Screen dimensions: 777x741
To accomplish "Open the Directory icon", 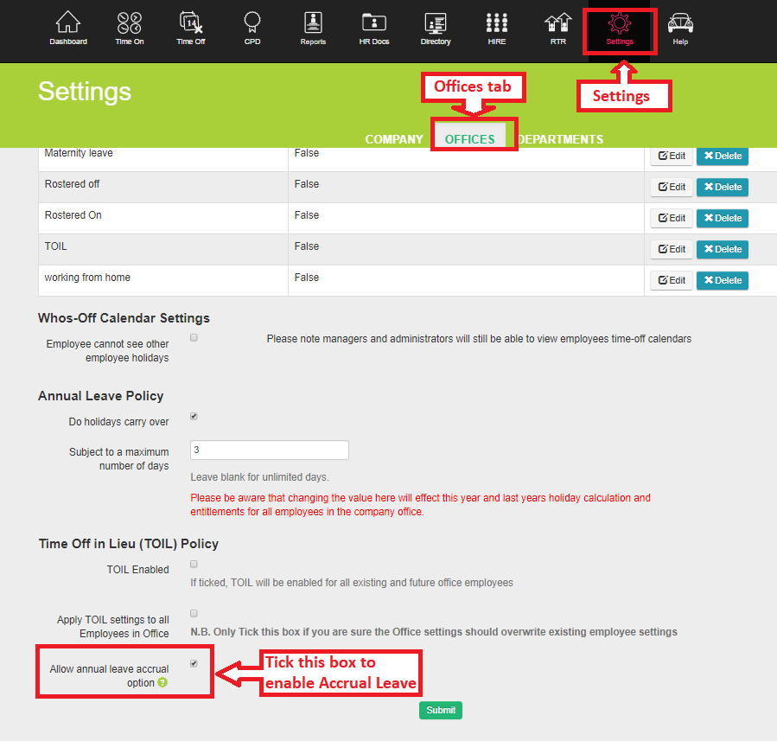I will 436,28.
